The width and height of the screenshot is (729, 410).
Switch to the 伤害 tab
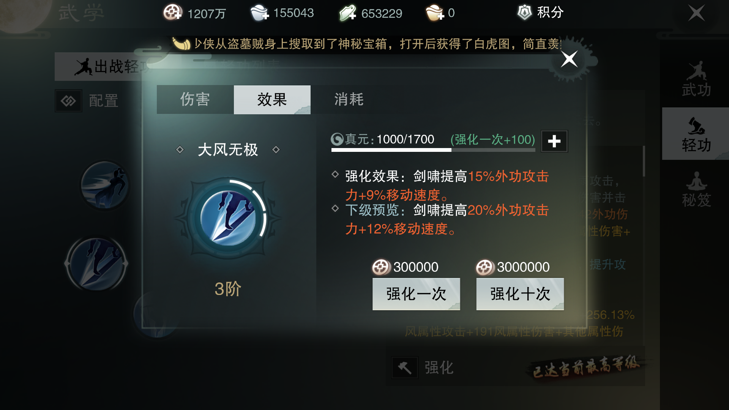[195, 99]
